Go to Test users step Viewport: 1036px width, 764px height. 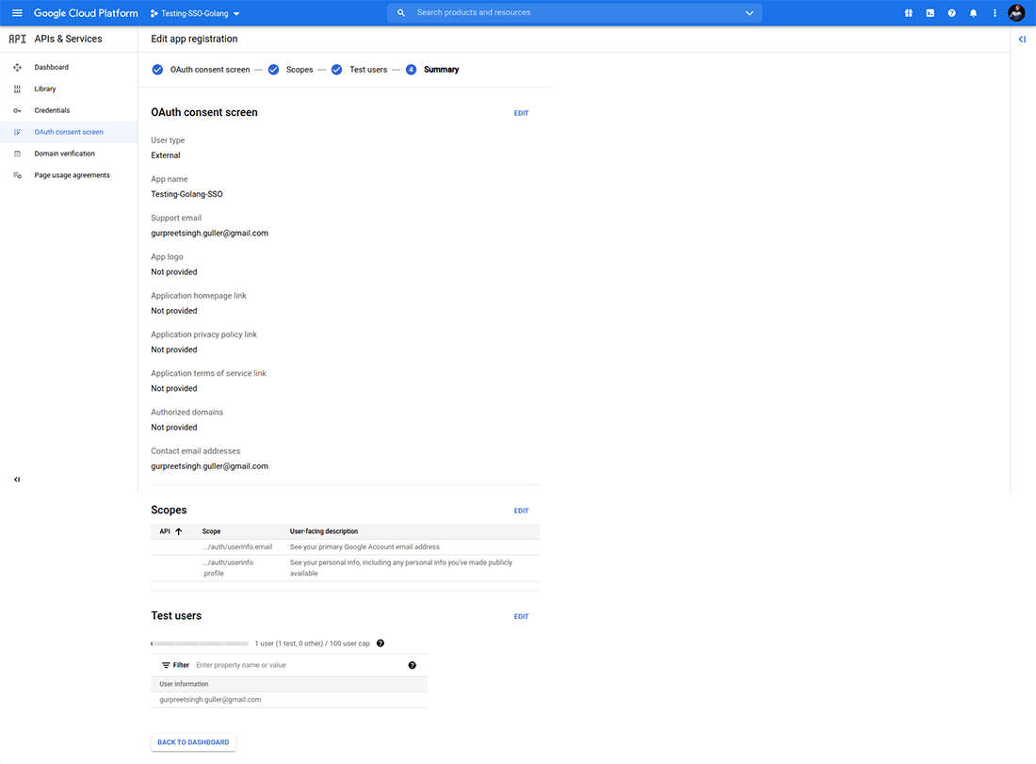tap(368, 70)
